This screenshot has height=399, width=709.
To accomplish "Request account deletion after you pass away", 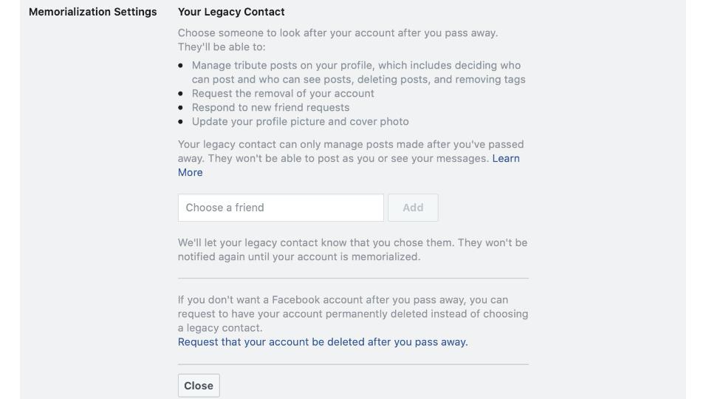I will (323, 342).
